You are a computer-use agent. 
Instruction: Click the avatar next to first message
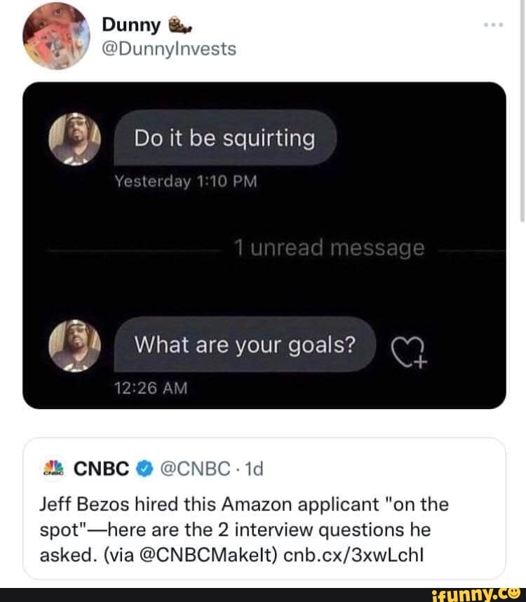click(79, 140)
